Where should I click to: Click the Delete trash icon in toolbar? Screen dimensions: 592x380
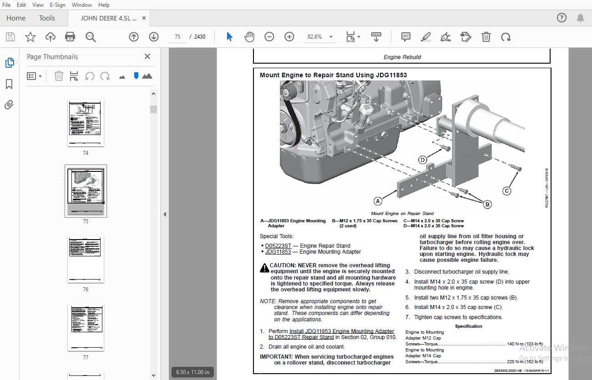pyautogui.click(x=486, y=37)
